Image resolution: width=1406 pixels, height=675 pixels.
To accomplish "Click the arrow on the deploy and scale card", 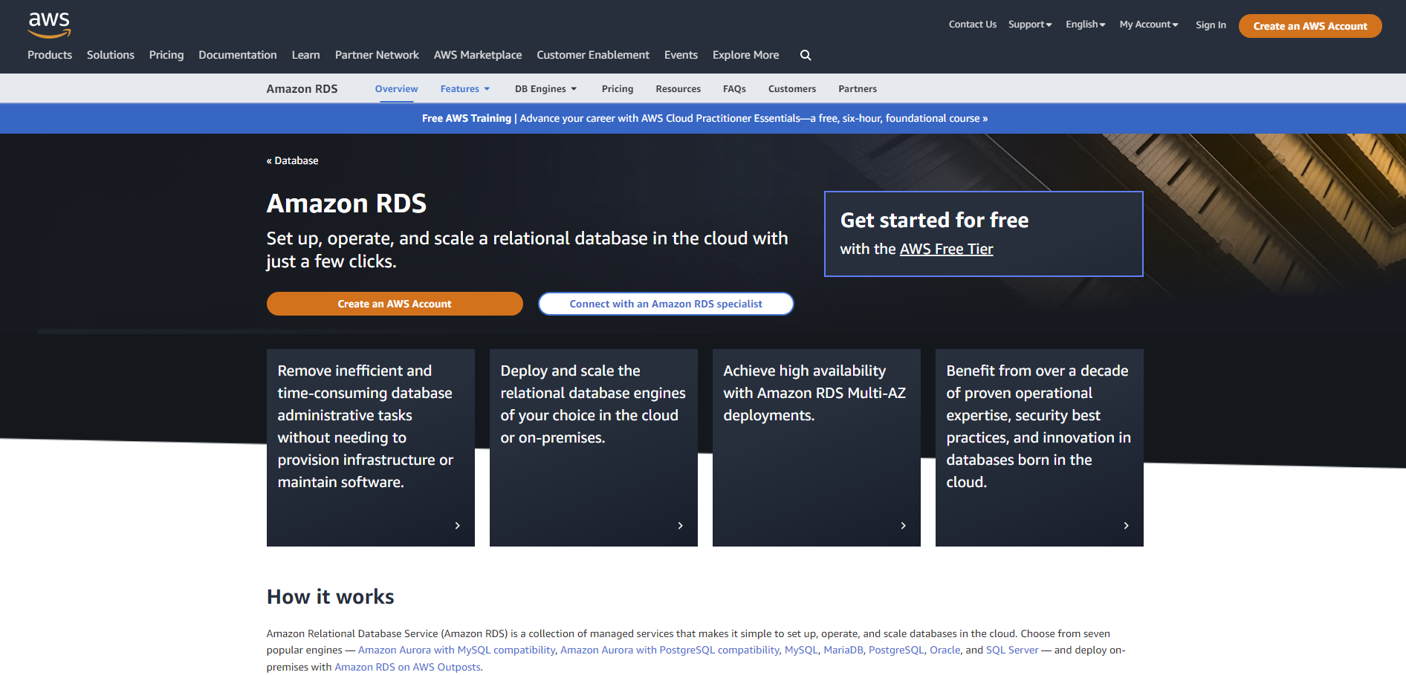I will tap(680, 525).
